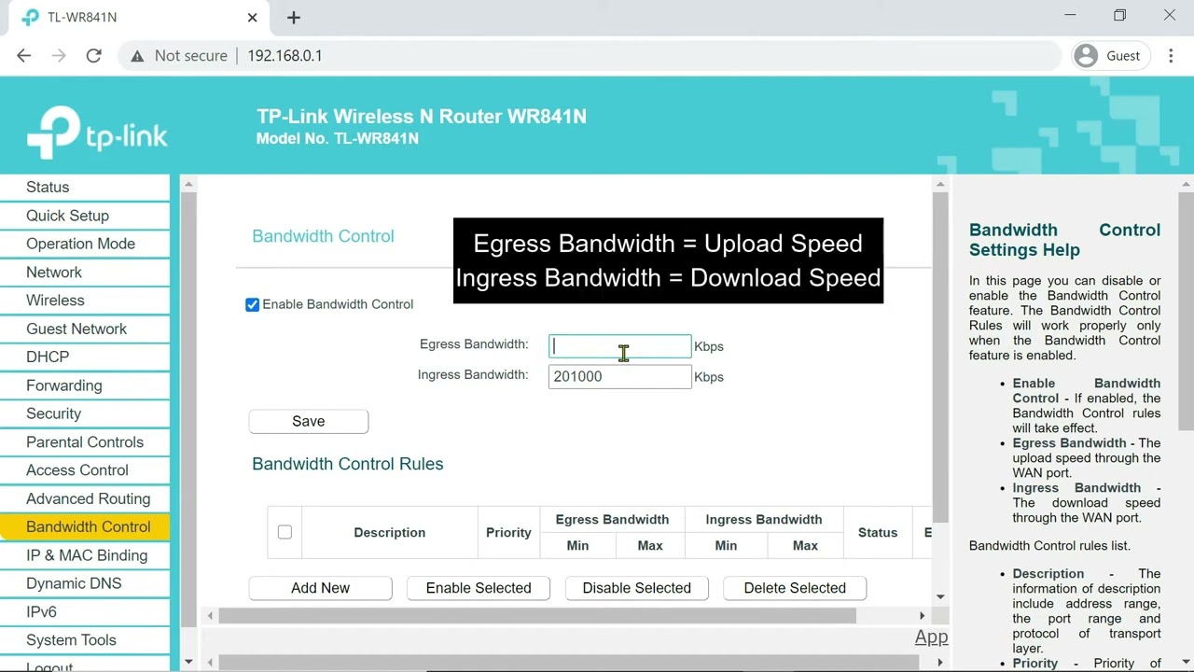This screenshot has width=1194, height=672.
Task: Click the Save button
Action: point(309,421)
